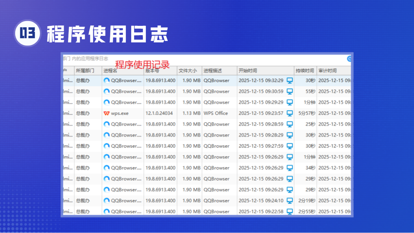Click the QQBrowser icon in the 09:27:59 row

click(x=107, y=146)
